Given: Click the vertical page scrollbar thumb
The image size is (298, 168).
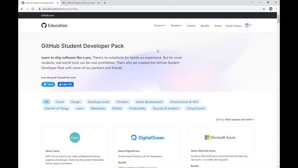Looking at the screenshot, I should pyautogui.click(x=278, y=19).
